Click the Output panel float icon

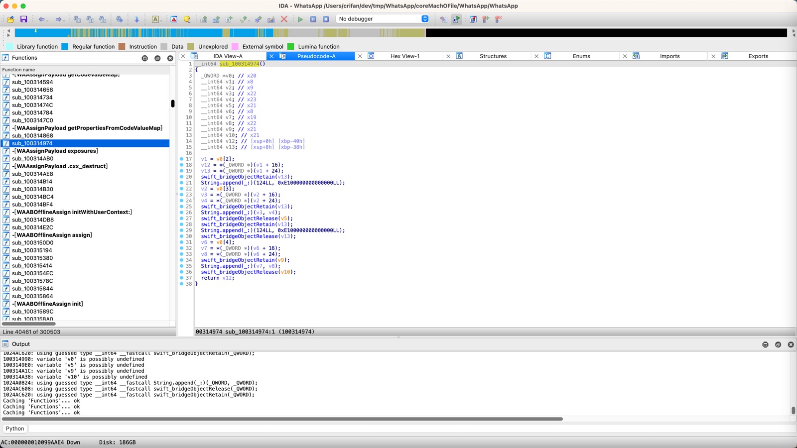[x=778, y=344]
